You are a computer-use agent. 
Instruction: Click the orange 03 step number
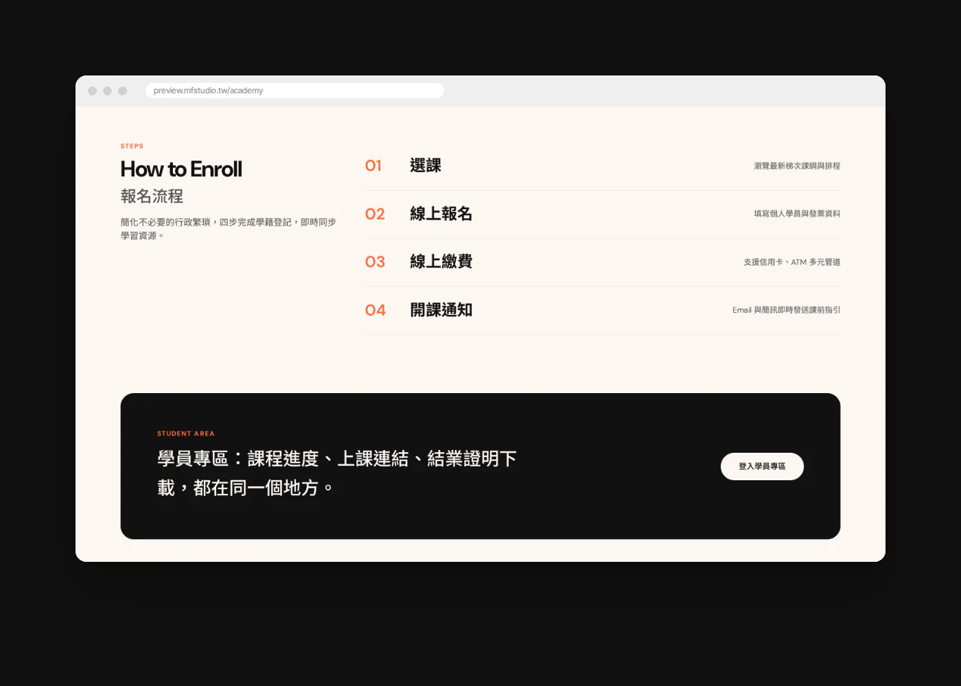click(375, 262)
